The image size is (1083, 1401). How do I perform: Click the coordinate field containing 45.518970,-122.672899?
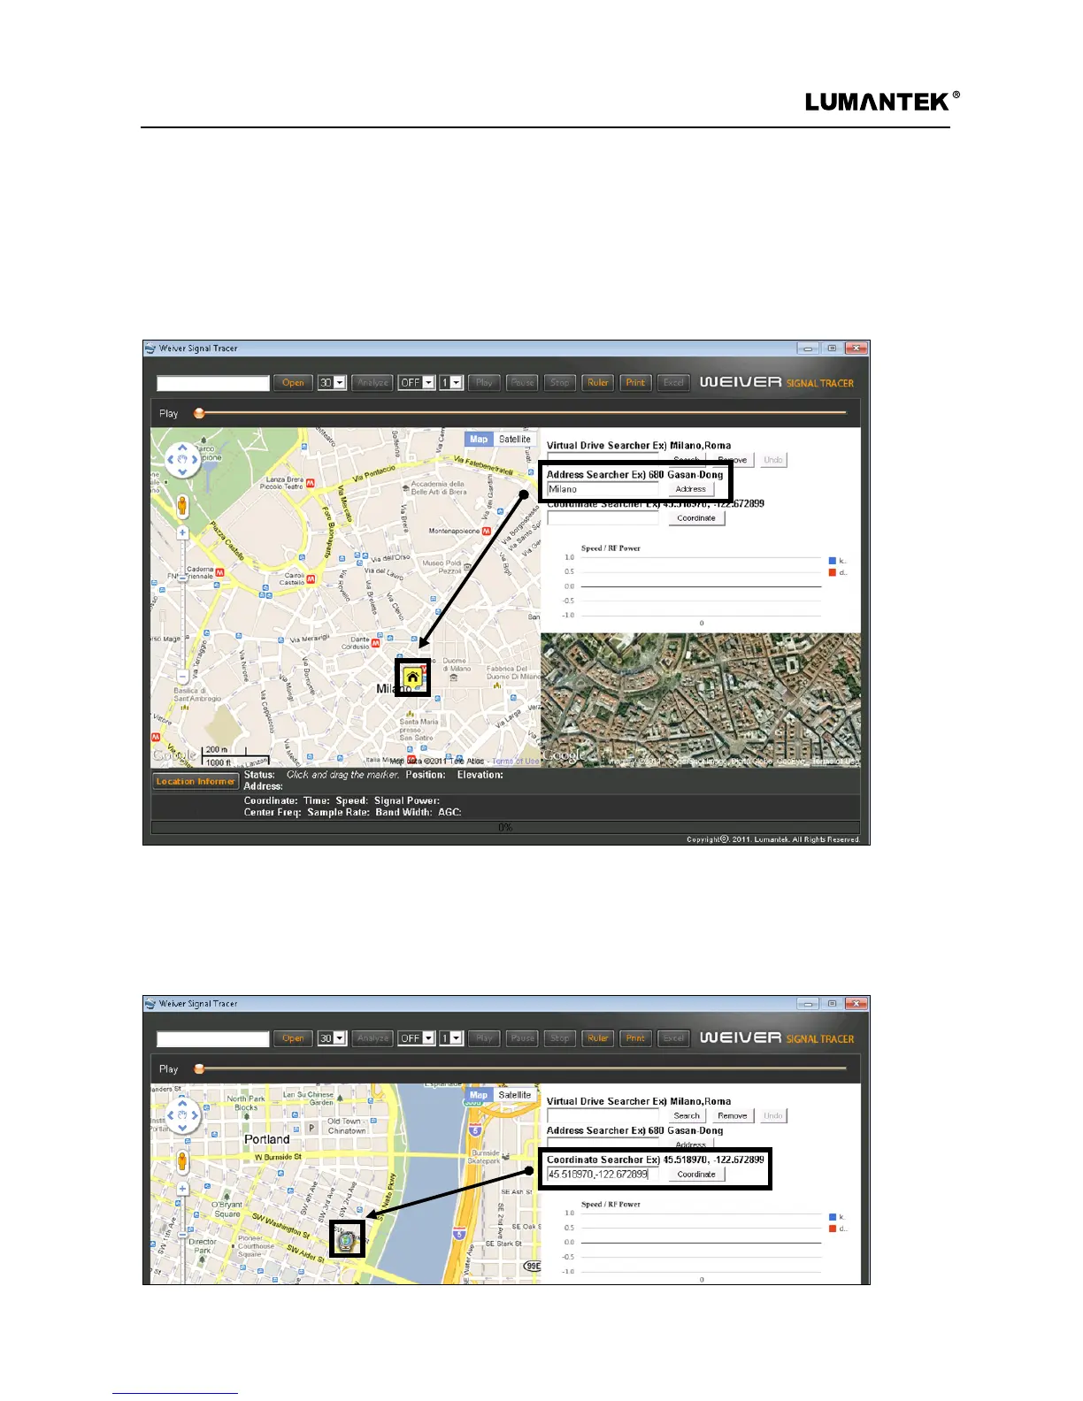pos(603,1175)
